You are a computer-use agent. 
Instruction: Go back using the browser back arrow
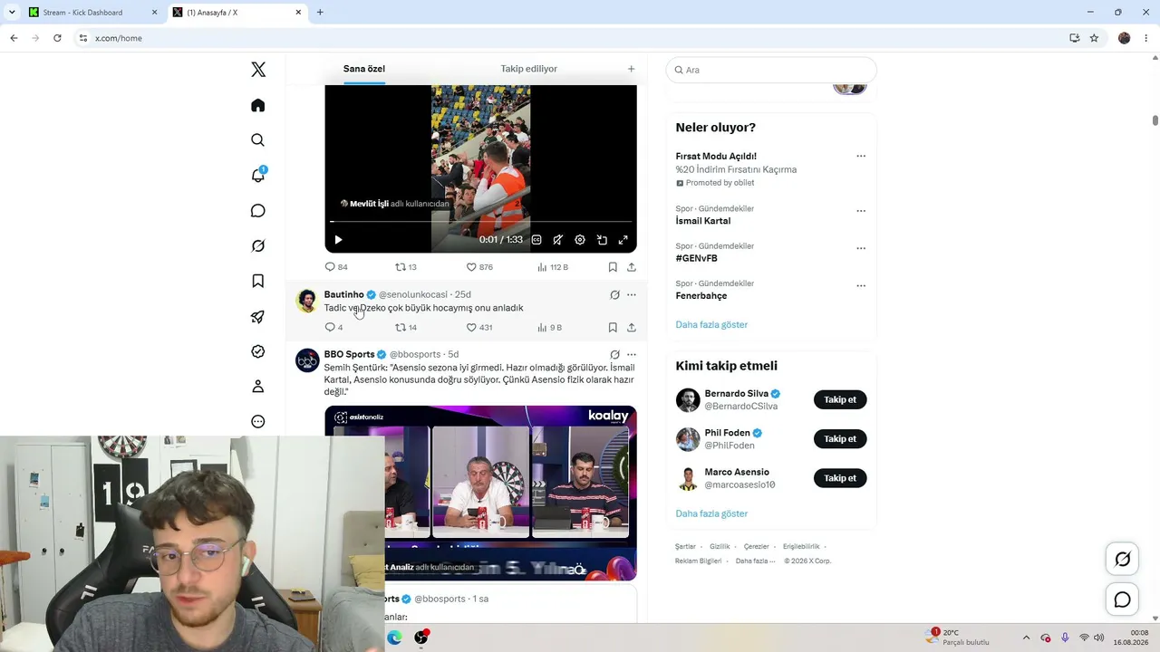pos(14,38)
